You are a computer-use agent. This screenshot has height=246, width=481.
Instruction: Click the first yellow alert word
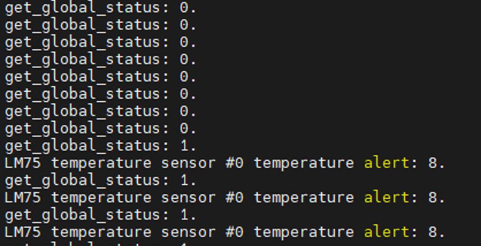point(386,163)
